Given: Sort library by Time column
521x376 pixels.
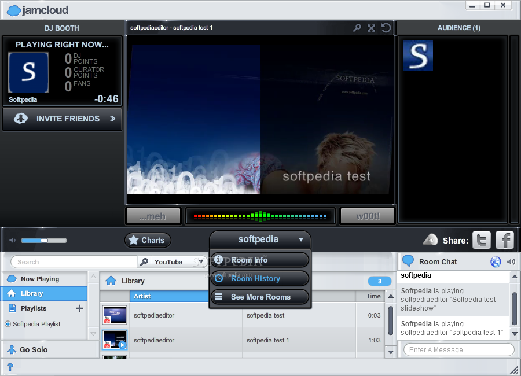Looking at the screenshot, I should tap(371, 296).
